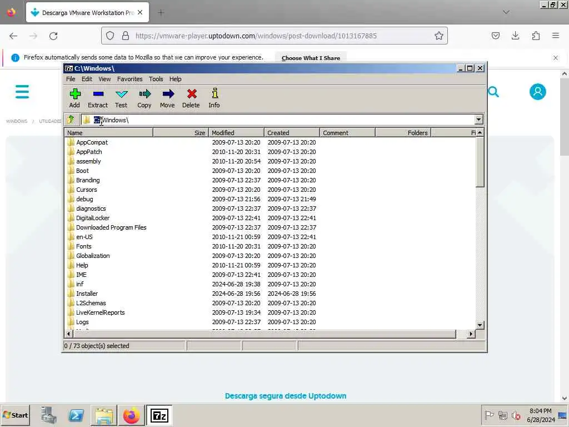Click Choose What I Share button
The height and width of the screenshot is (427, 569).
coord(311,58)
